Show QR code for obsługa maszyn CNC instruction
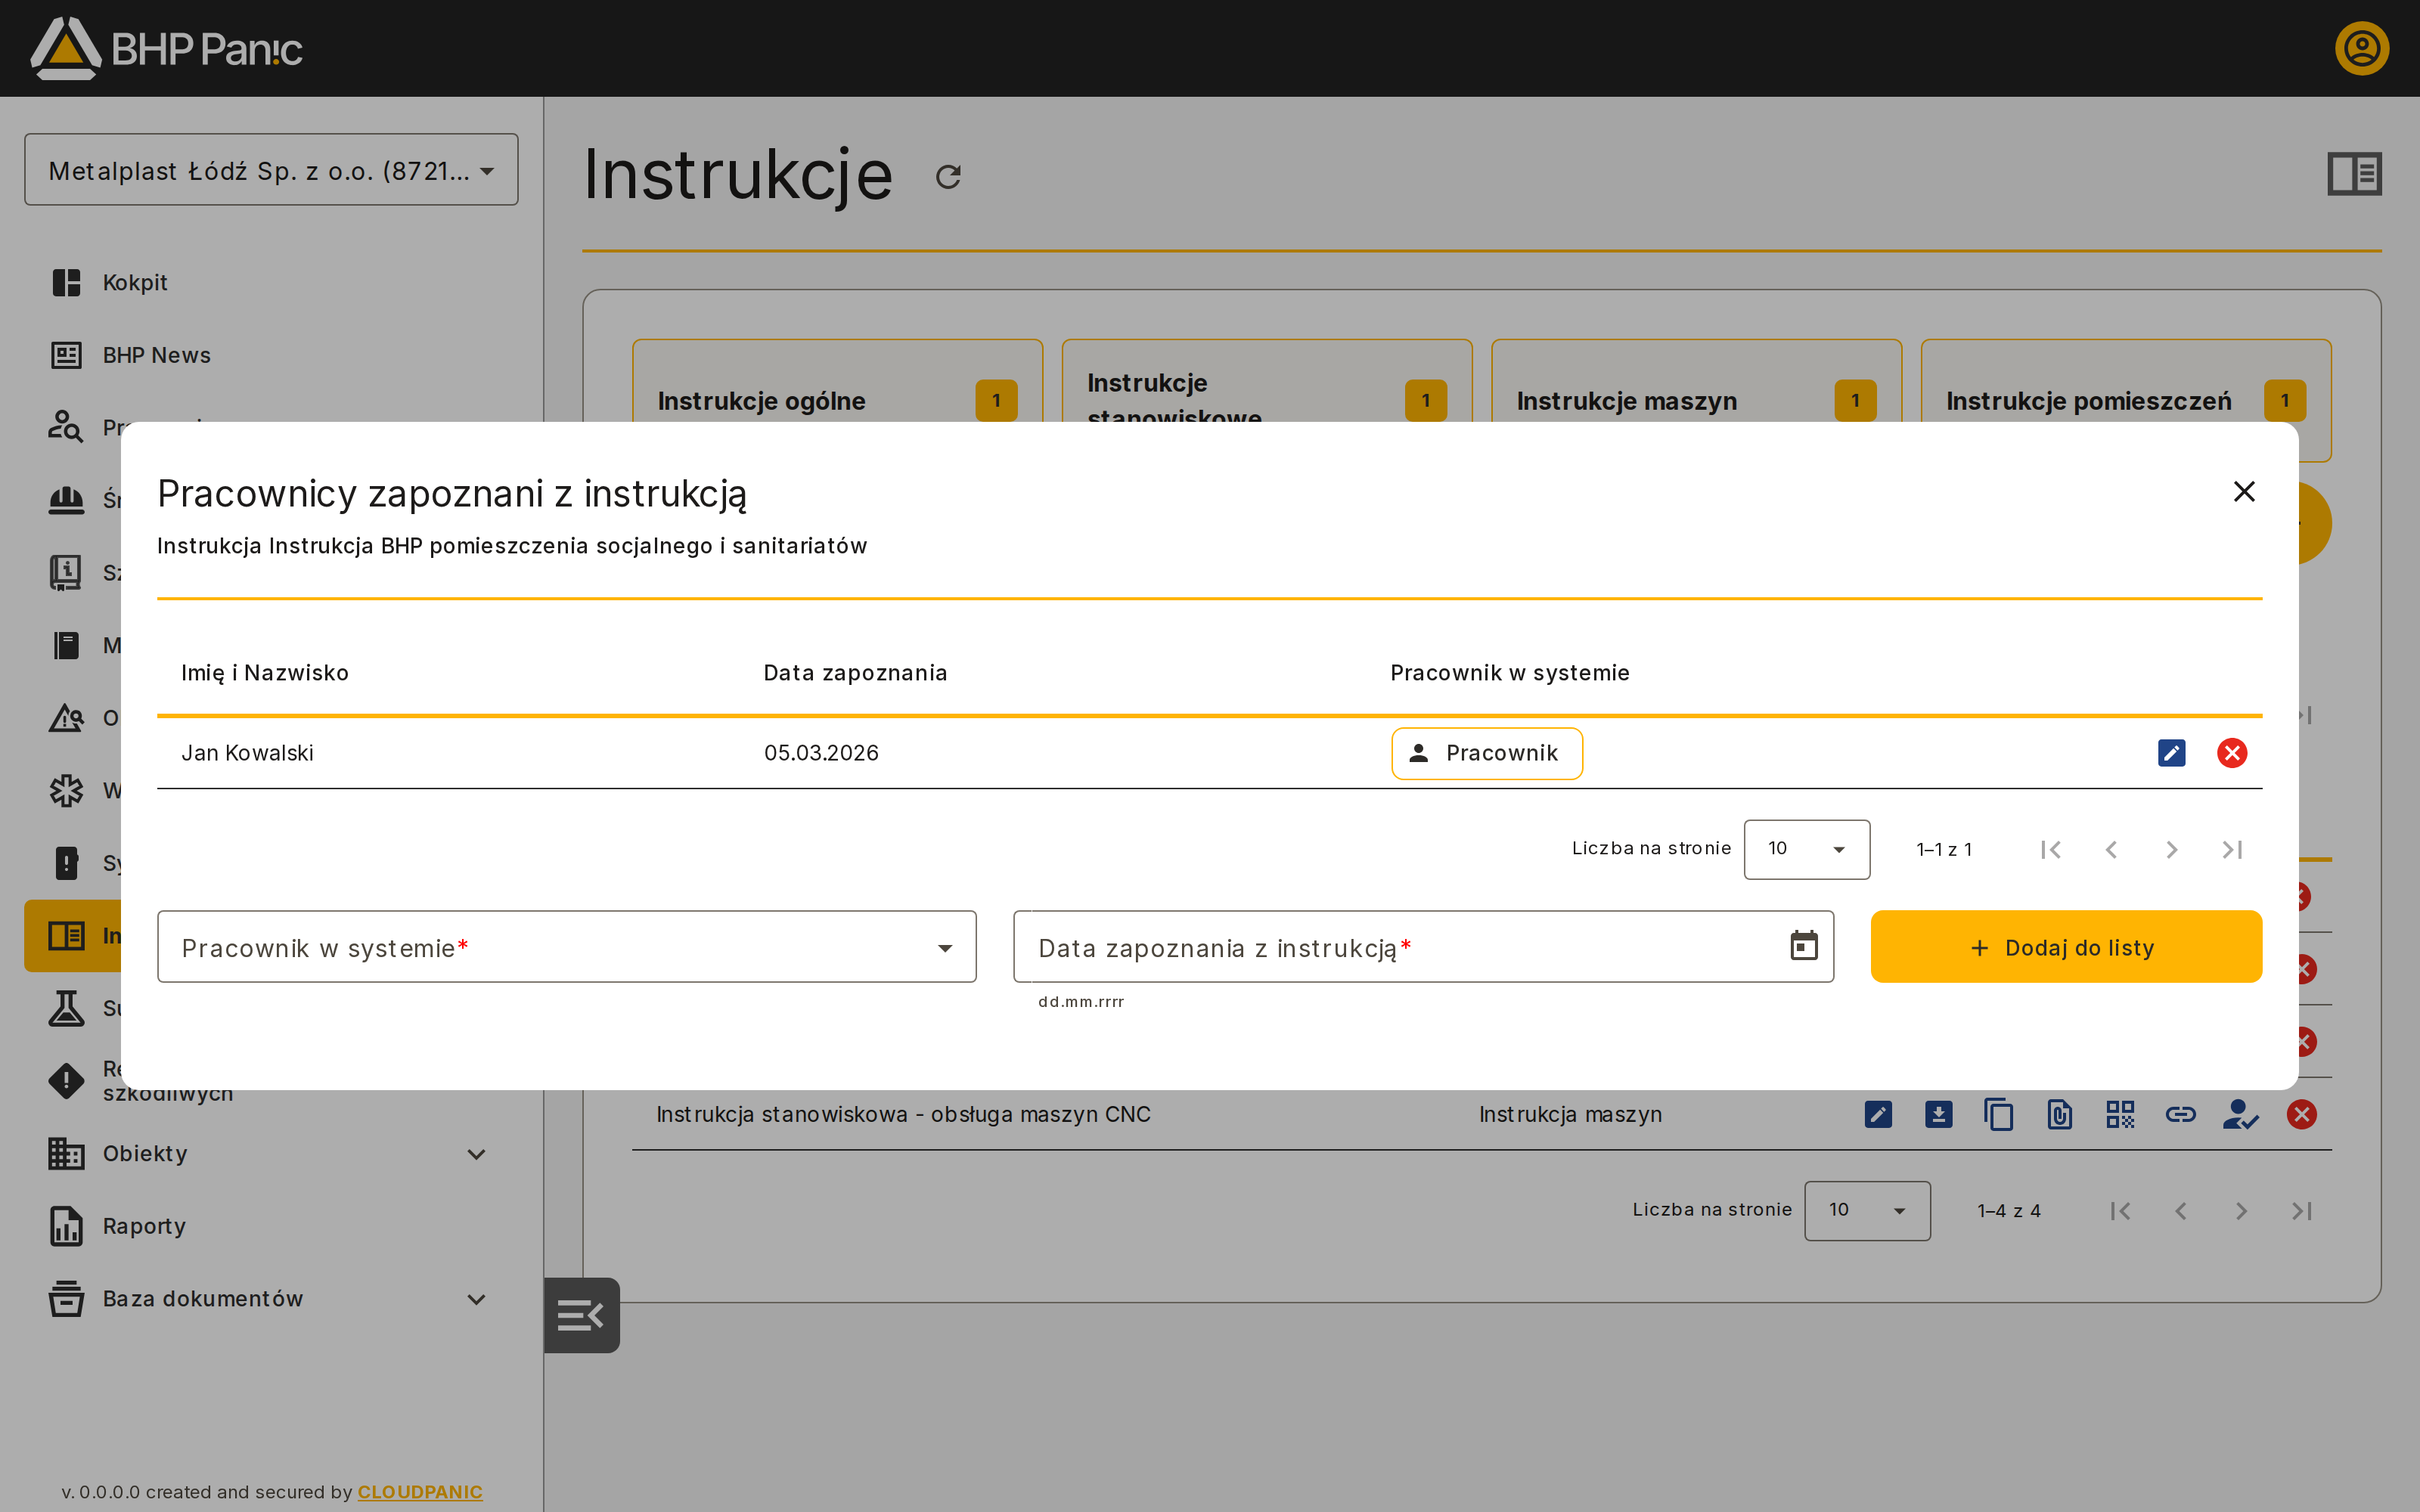Viewport: 2420px width, 1512px height. [2120, 1114]
